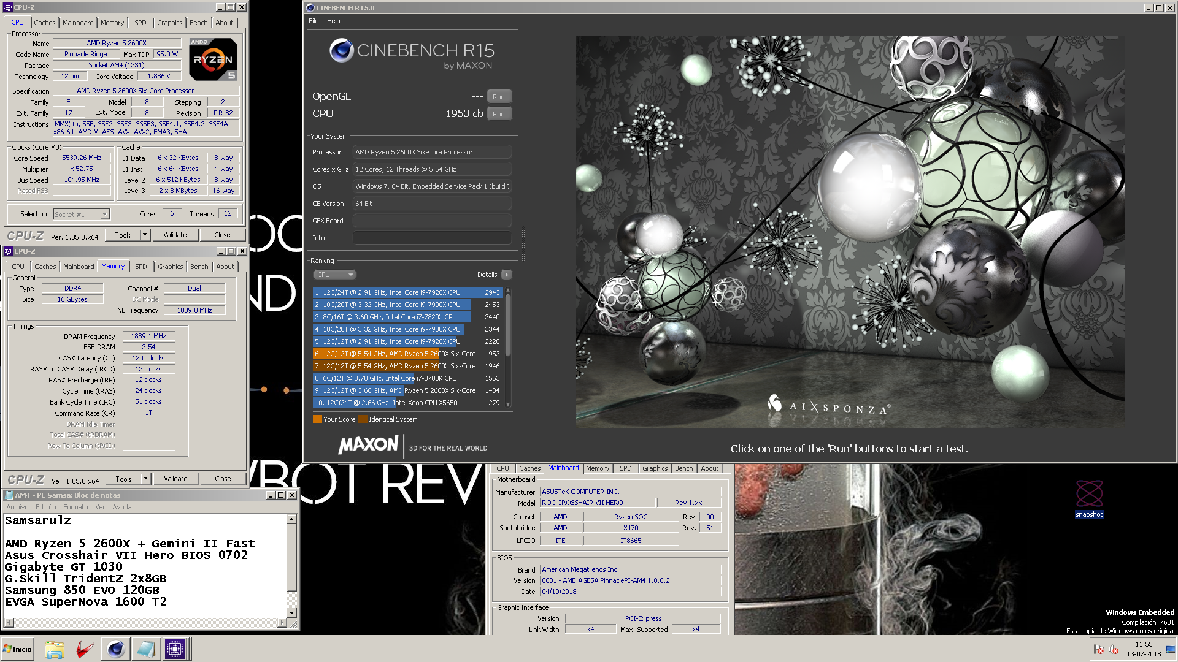Click the Ryzen 5 logo in CPU-Z

(x=213, y=59)
